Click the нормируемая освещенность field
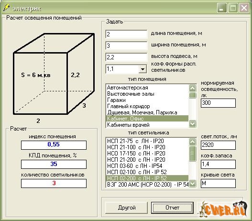 tap(218, 103)
